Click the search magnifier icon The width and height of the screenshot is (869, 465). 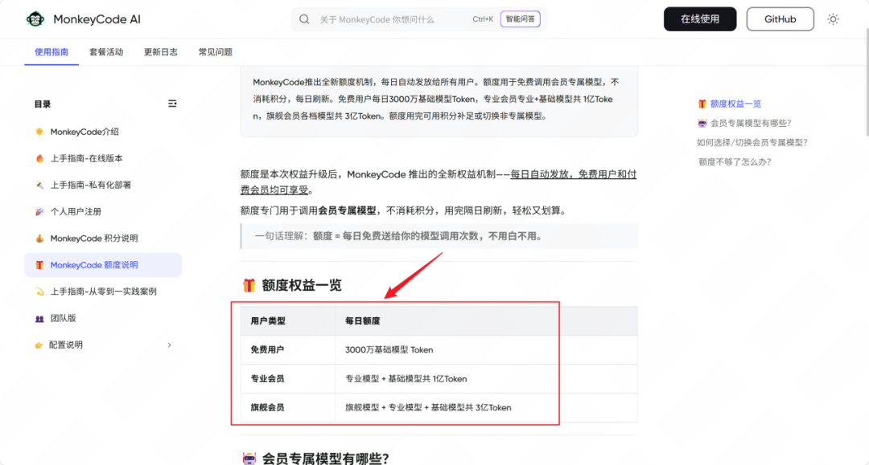(304, 19)
